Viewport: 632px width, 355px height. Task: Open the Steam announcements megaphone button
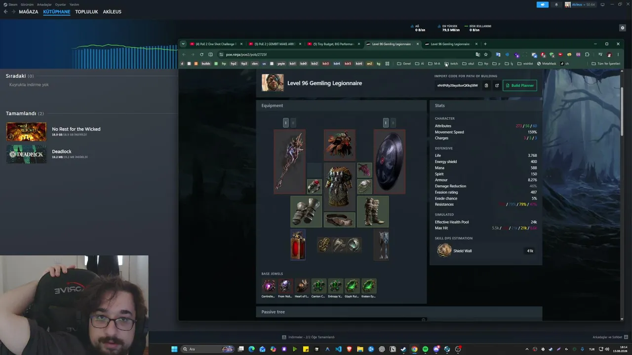543,4
